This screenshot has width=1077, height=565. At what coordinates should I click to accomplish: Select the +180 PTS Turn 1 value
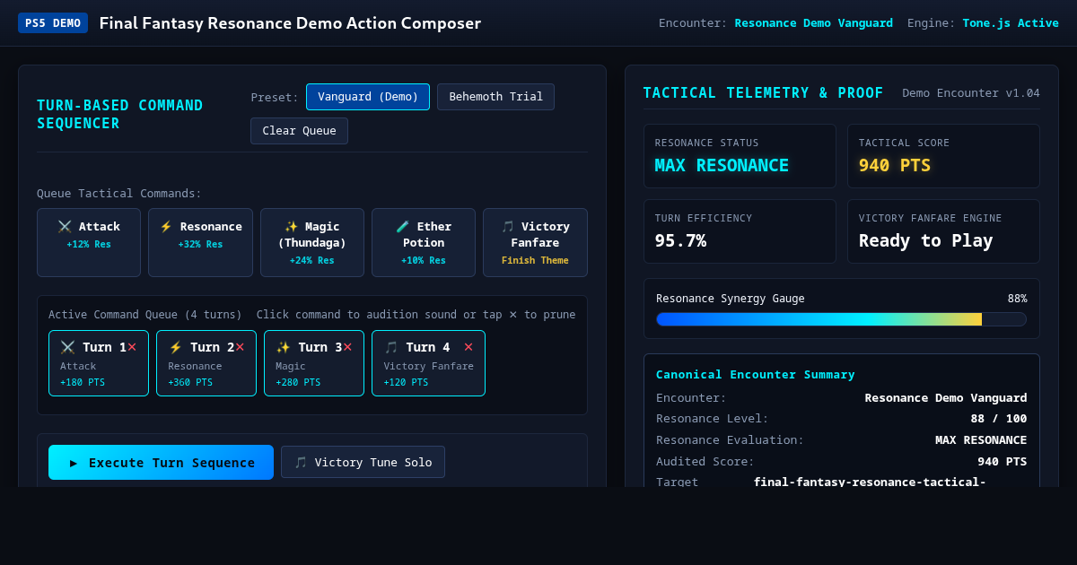(83, 383)
